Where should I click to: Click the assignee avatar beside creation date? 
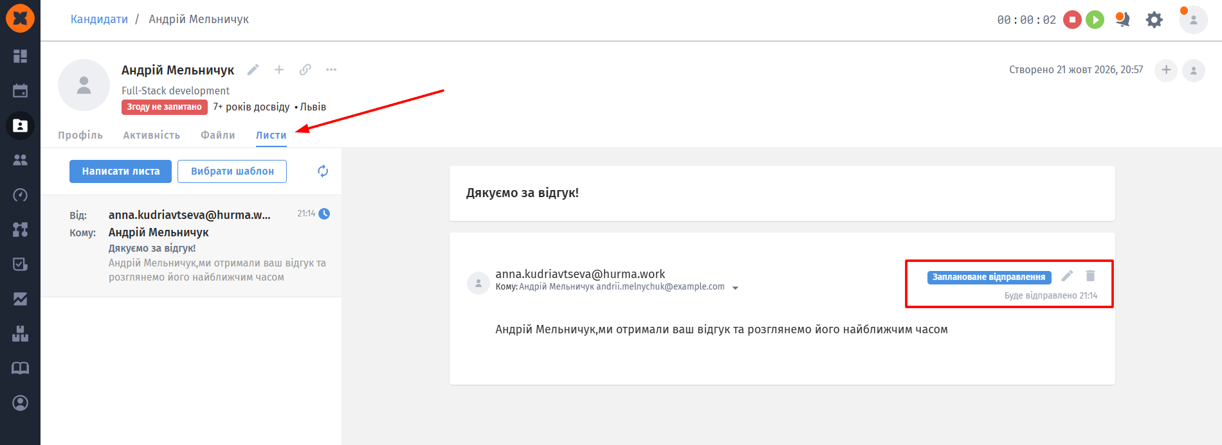[x=1194, y=70]
